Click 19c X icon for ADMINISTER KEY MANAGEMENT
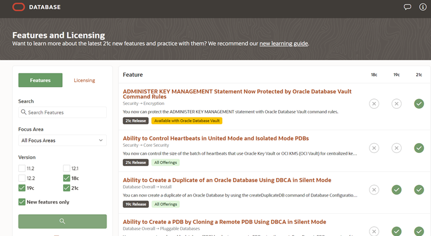Viewport: 431px width, 236px height. [x=397, y=104]
